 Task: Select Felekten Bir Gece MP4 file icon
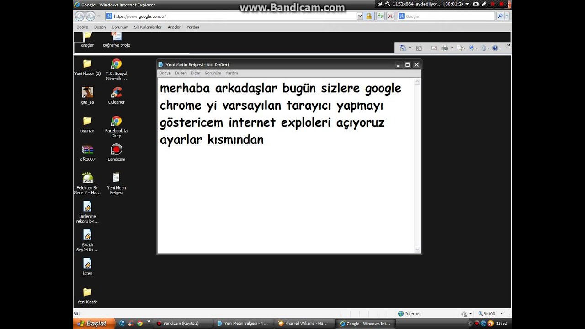pyautogui.click(x=87, y=183)
